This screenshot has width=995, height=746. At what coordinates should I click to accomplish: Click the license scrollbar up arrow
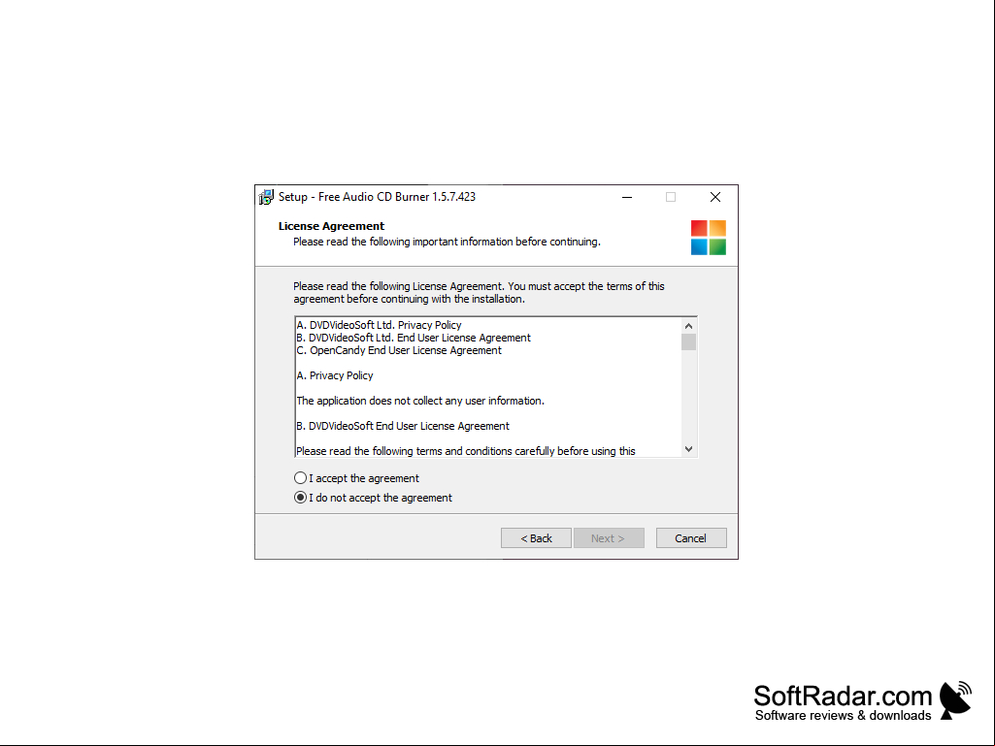pyautogui.click(x=688, y=325)
